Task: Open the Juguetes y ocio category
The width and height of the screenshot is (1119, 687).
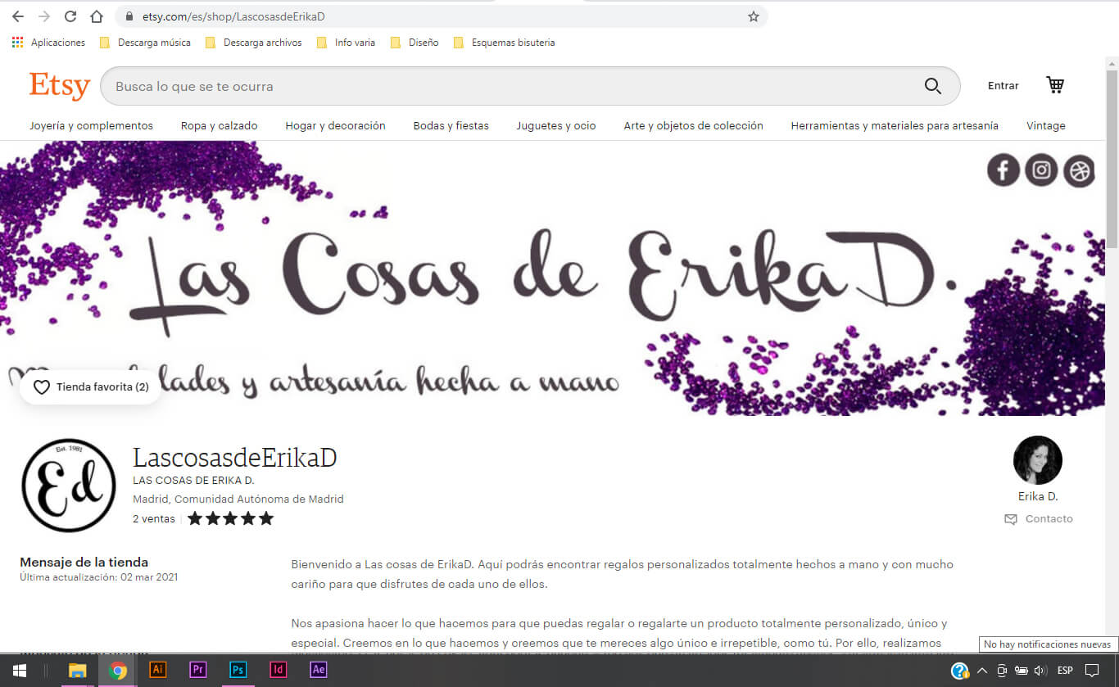Action: pyautogui.click(x=556, y=125)
